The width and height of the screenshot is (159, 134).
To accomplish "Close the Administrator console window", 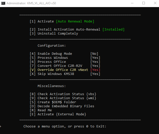I will pyautogui.click(x=155, y=3).
